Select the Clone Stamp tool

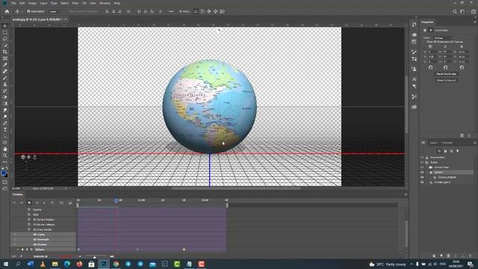pyautogui.click(x=5, y=84)
